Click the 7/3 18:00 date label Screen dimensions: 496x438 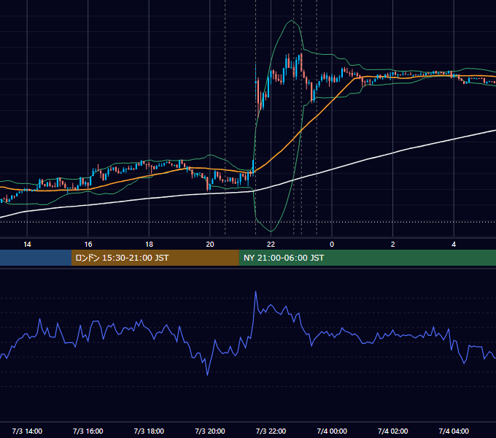click(x=149, y=431)
